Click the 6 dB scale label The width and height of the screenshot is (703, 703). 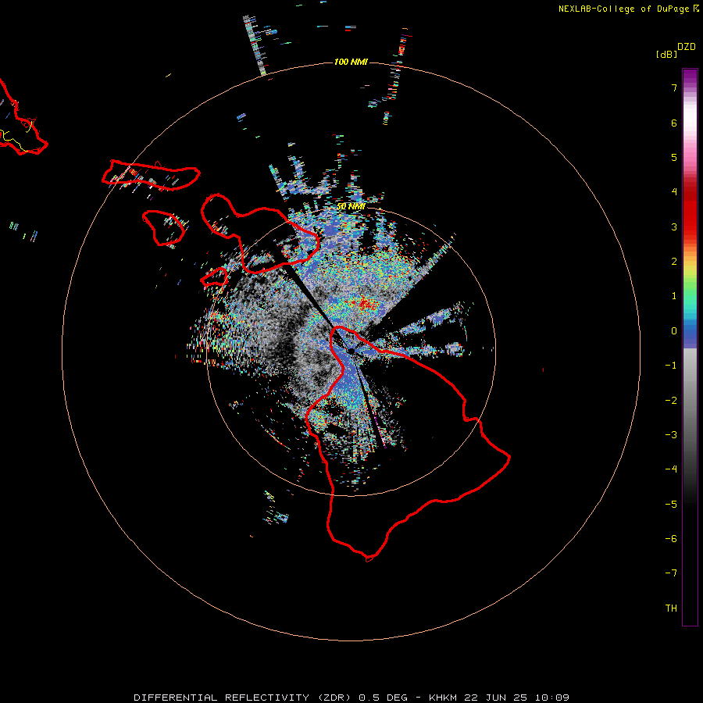[x=674, y=123]
